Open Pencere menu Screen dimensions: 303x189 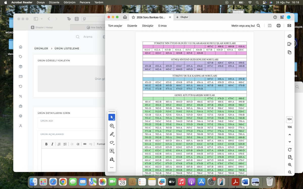coord(85,2)
